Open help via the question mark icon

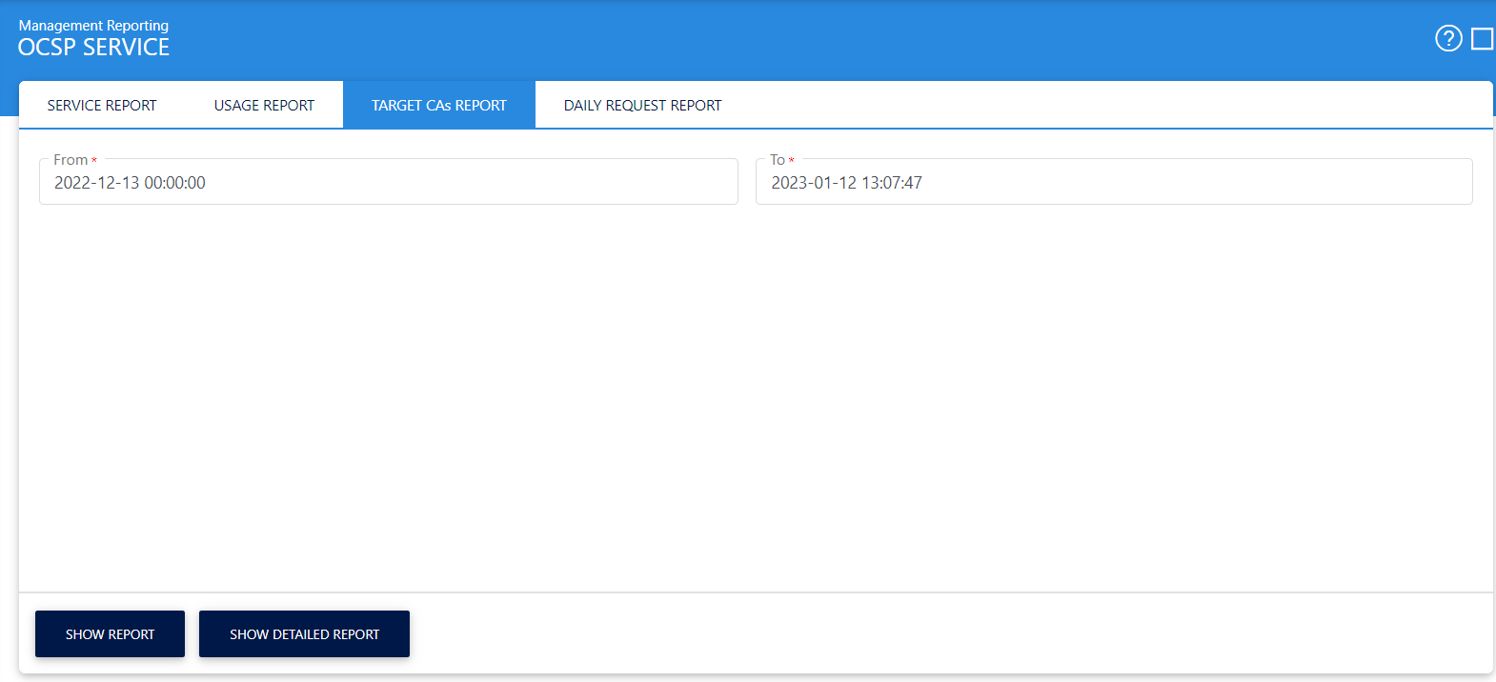click(x=1447, y=38)
